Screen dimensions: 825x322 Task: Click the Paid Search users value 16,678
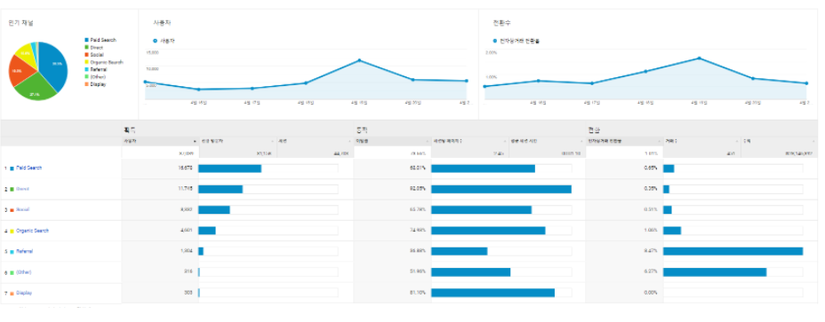[x=185, y=168]
